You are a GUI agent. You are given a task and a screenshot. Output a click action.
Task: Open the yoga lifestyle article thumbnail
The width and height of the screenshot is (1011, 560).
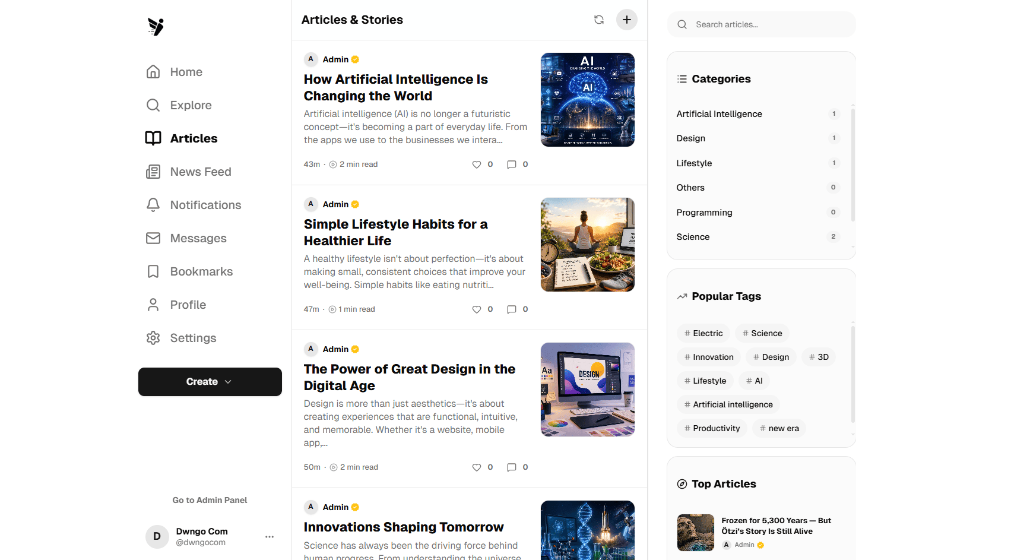588,245
